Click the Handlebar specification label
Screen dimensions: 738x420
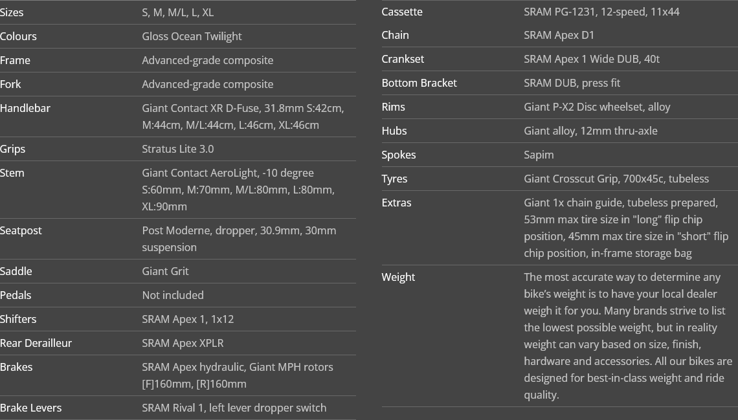click(25, 108)
